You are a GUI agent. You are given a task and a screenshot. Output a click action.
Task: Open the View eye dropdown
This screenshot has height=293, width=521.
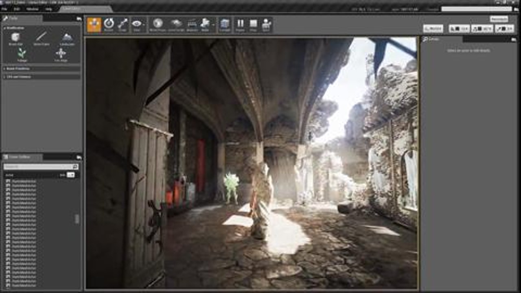coord(138,24)
